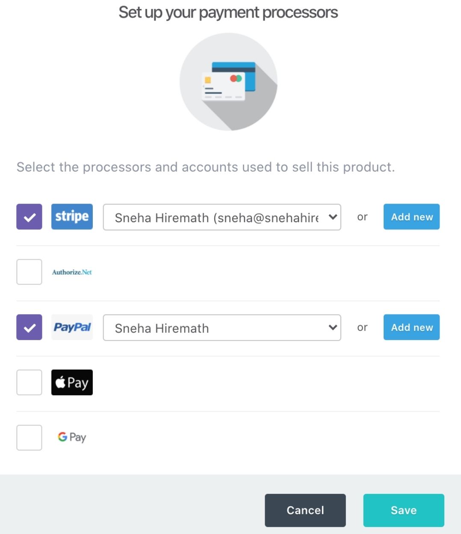
Task: Cancel the payment processor setup
Action: tap(305, 510)
